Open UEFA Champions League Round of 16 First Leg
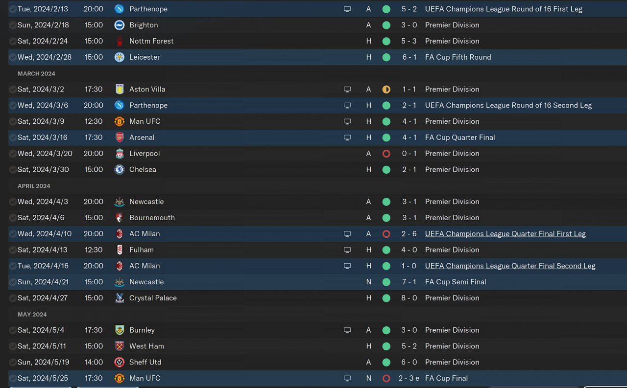Image resolution: width=627 pixels, height=388 pixels. click(x=504, y=9)
